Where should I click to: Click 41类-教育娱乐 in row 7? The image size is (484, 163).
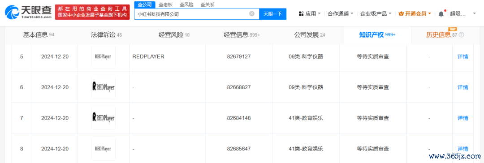[306, 118]
